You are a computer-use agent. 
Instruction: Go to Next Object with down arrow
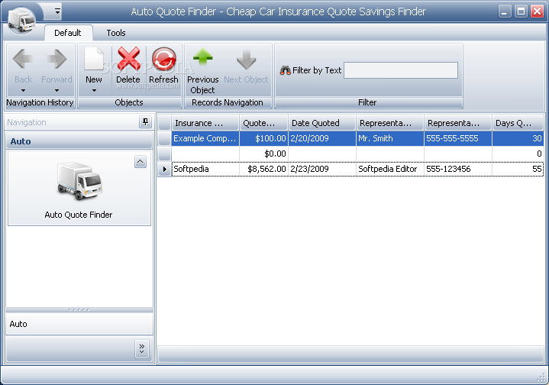click(246, 60)
